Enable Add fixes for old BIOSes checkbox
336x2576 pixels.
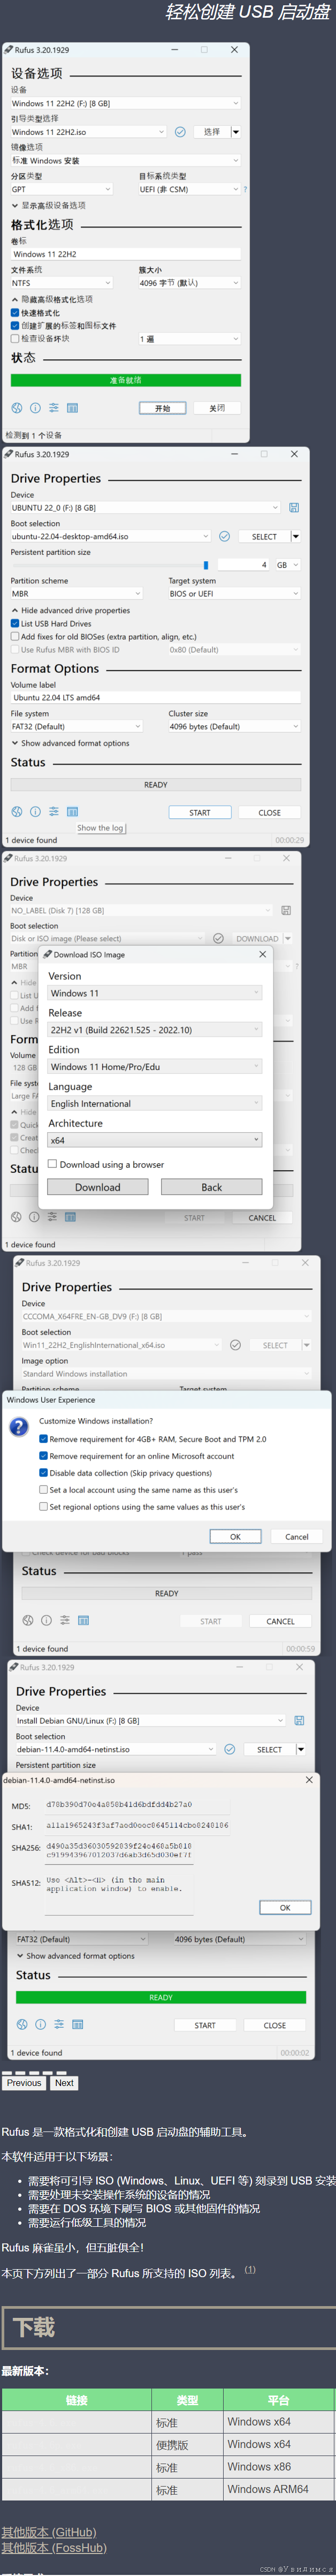click(15, 636)
